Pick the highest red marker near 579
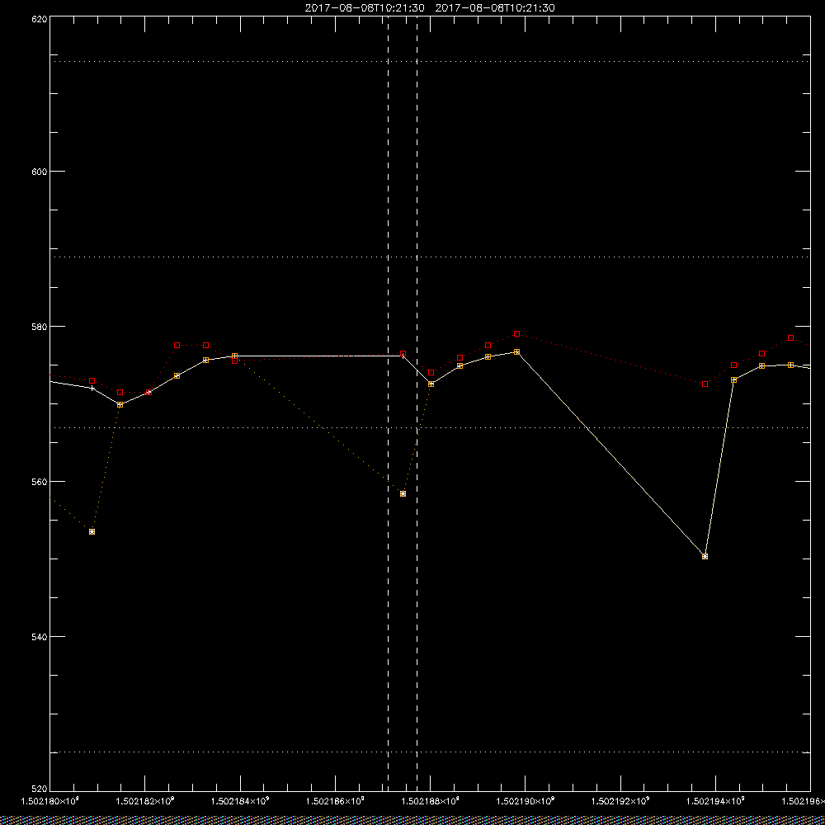This screenshot has height=825, width=825. coord(516,333)
